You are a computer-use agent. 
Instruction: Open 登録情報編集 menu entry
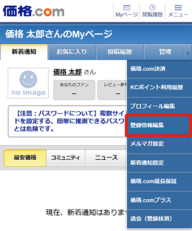coord(158,125)
